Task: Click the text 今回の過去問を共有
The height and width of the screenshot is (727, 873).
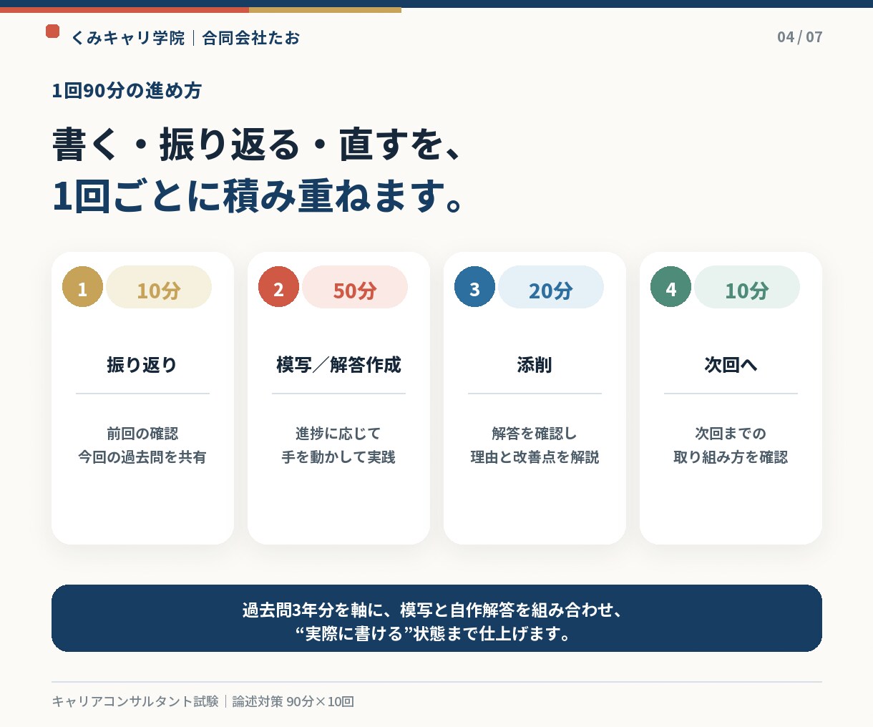Action: coord(142,457)
